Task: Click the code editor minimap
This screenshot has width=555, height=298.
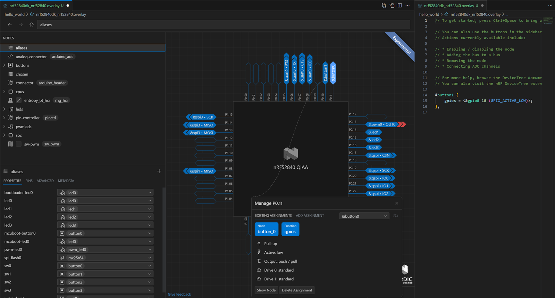Action: click(x=548, y=21)
